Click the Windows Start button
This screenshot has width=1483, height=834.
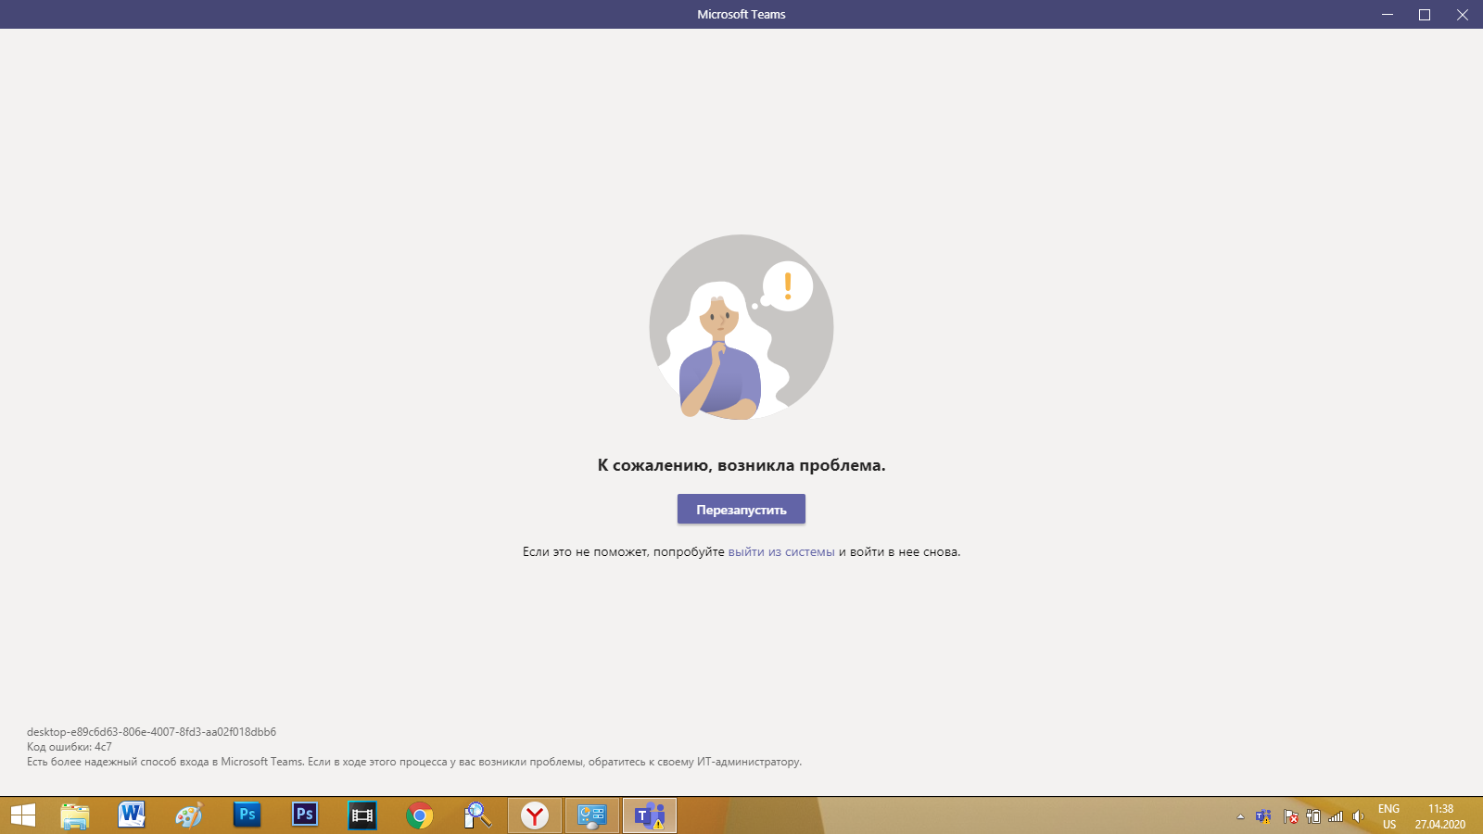click(23, 815)
